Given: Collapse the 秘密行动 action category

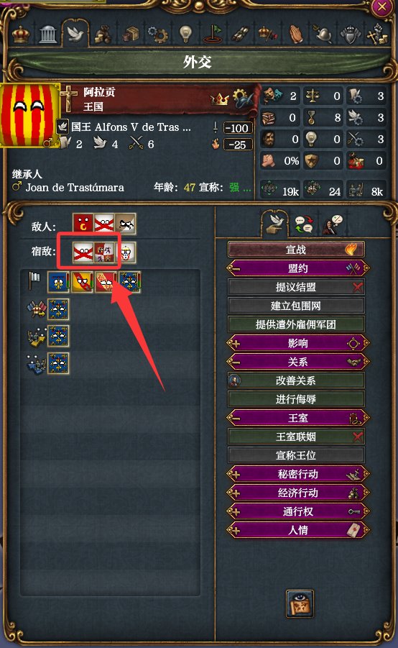Looking at the screenshot, I should 297,474.
